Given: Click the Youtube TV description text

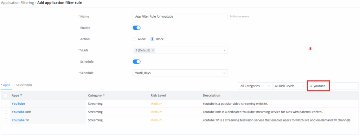Looking at the screenshot, I should (277, 120).
